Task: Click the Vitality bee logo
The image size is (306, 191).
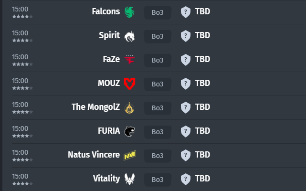Action: click(x=129, y=179)
